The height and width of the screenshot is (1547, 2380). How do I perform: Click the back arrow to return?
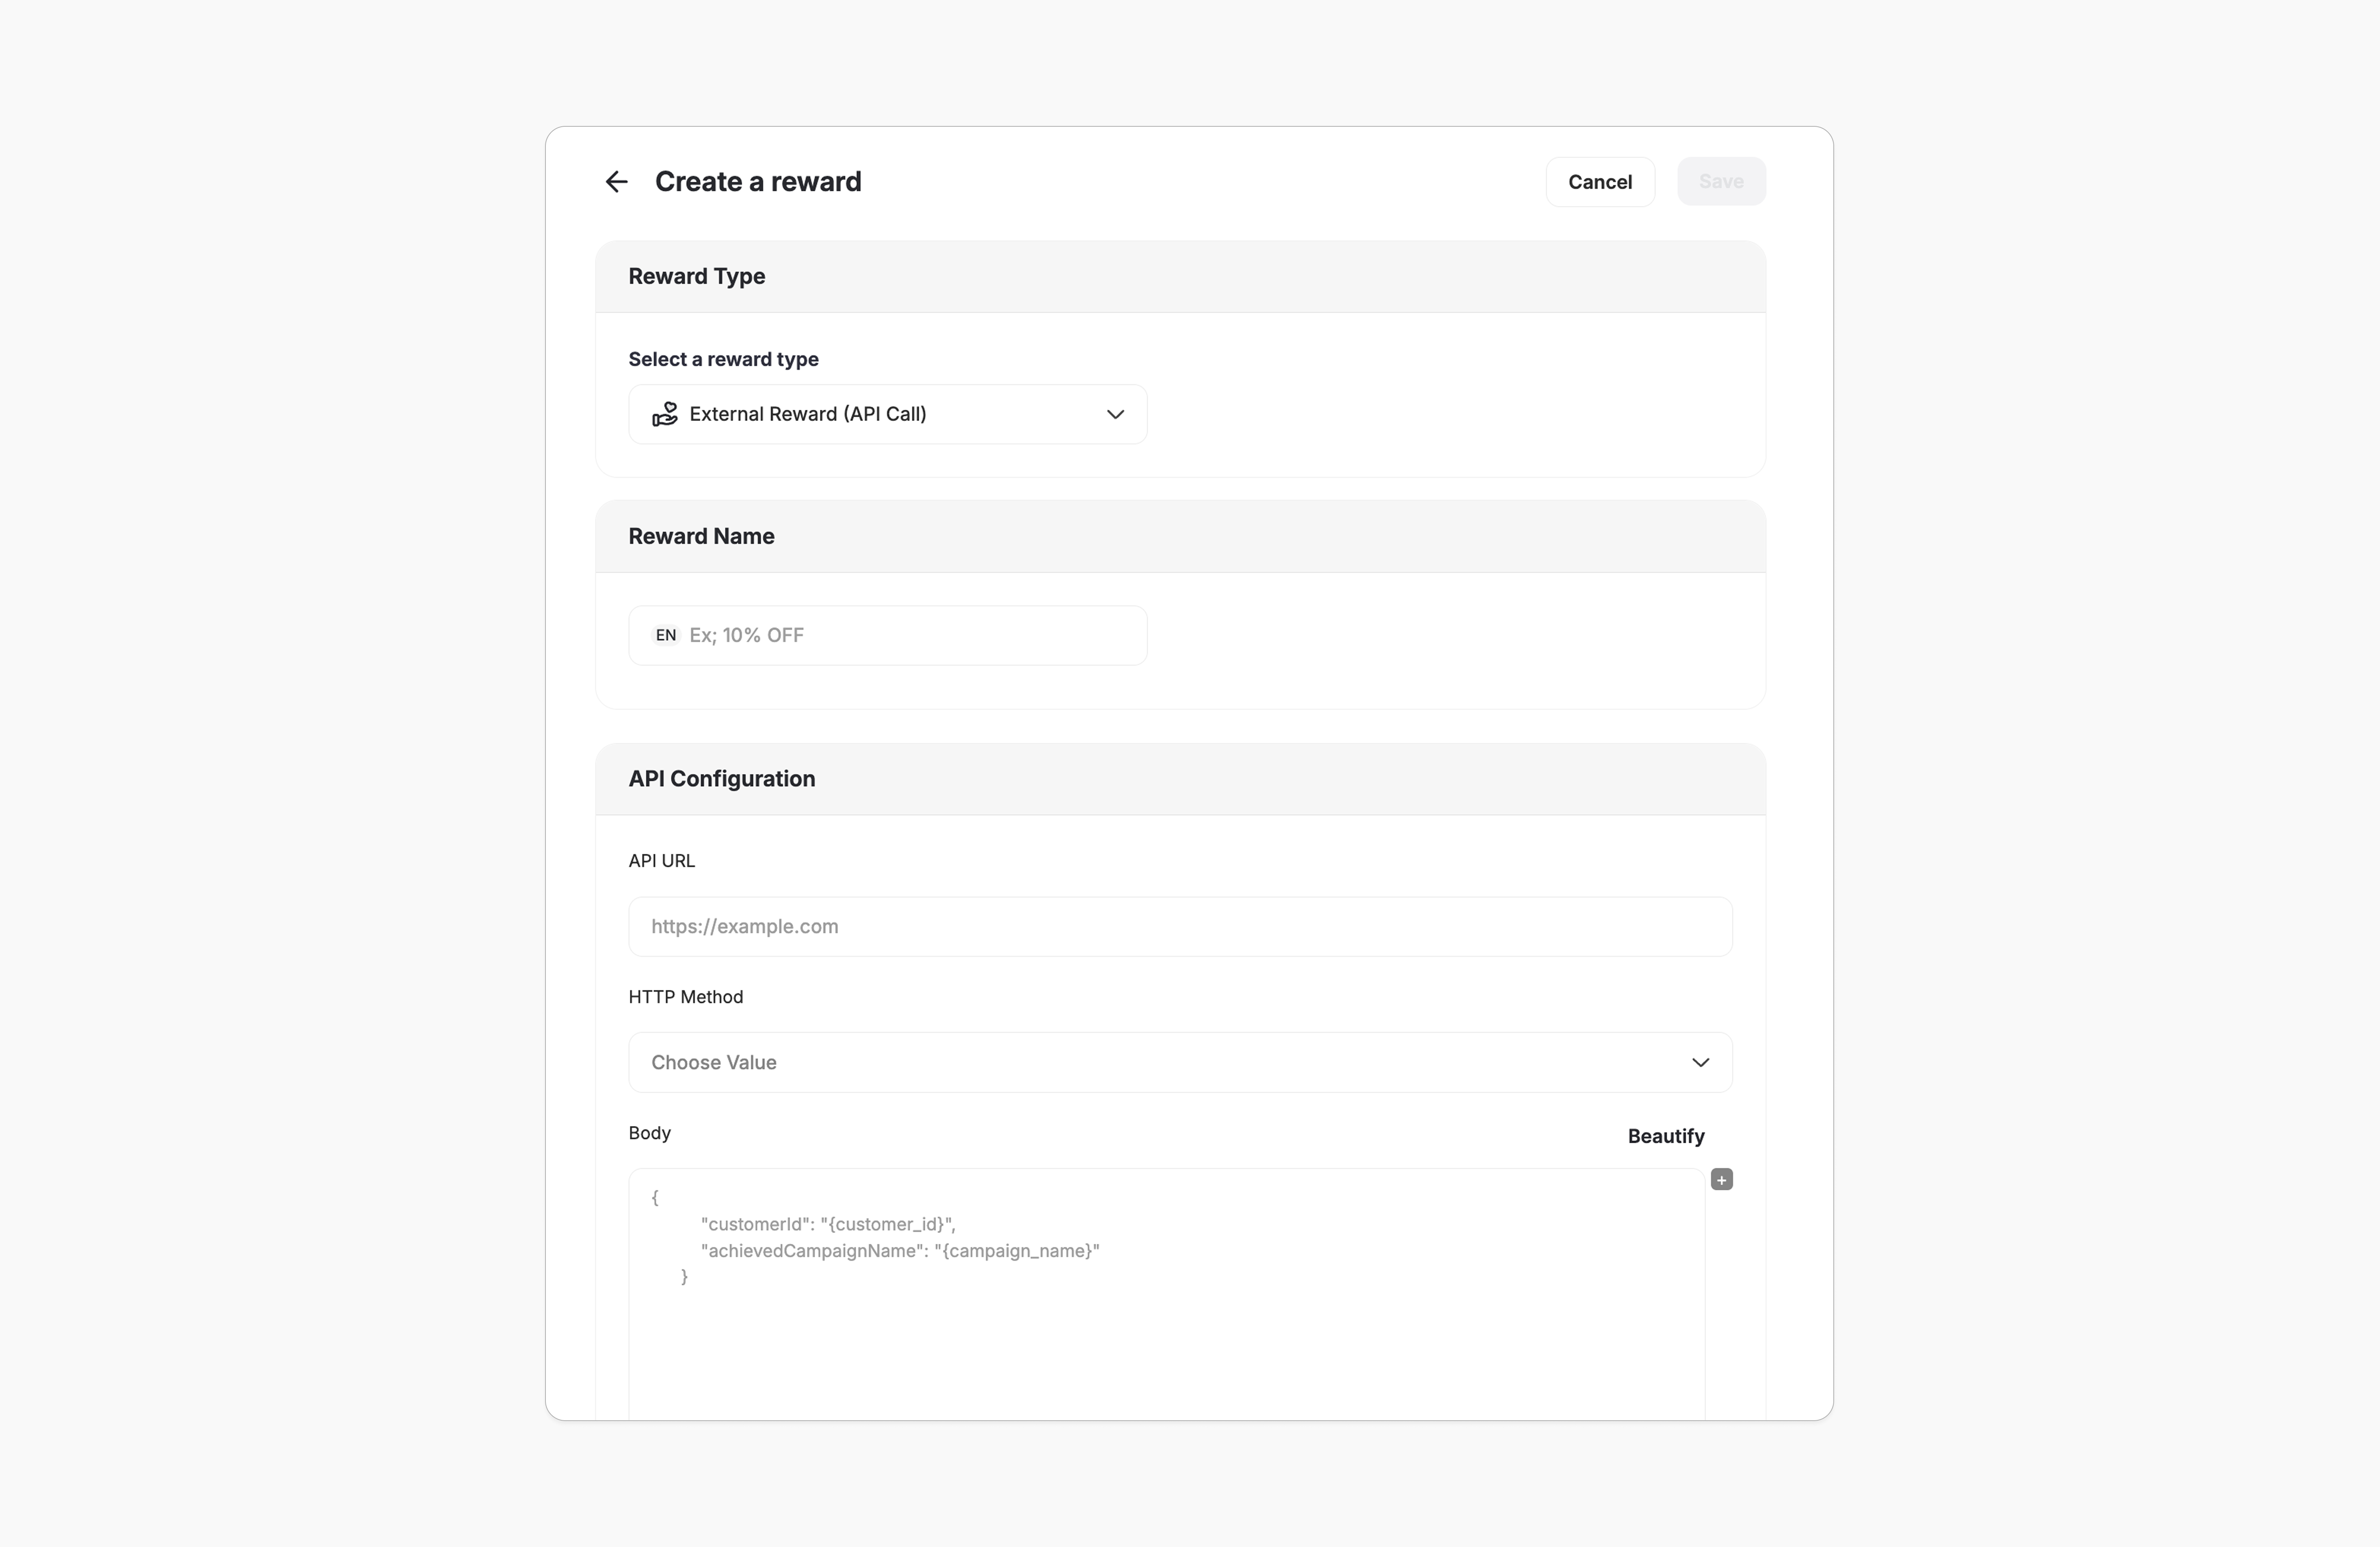pos(616,181)
